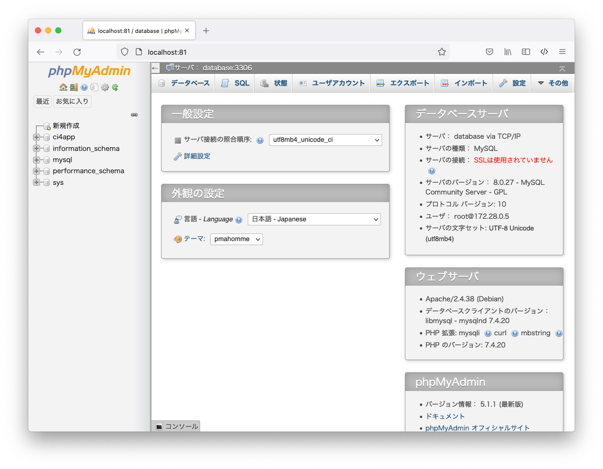Viewport: 603px width, 469px height.
Task: Click help icon next to Language label
Action: 239,220
